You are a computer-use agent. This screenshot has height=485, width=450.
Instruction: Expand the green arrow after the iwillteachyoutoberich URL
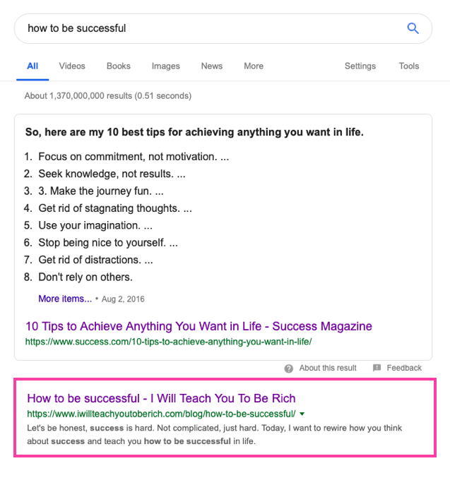tap(302, 414)
